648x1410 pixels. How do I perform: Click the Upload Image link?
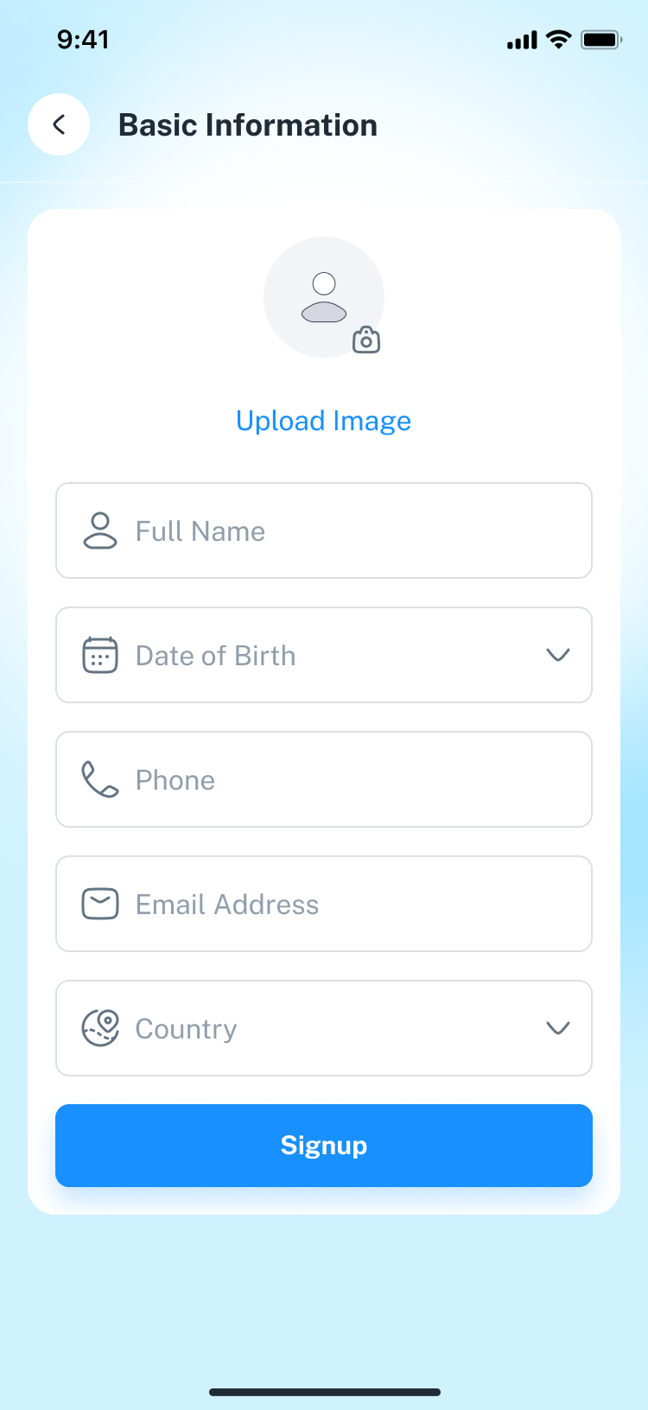pos(324,421)
